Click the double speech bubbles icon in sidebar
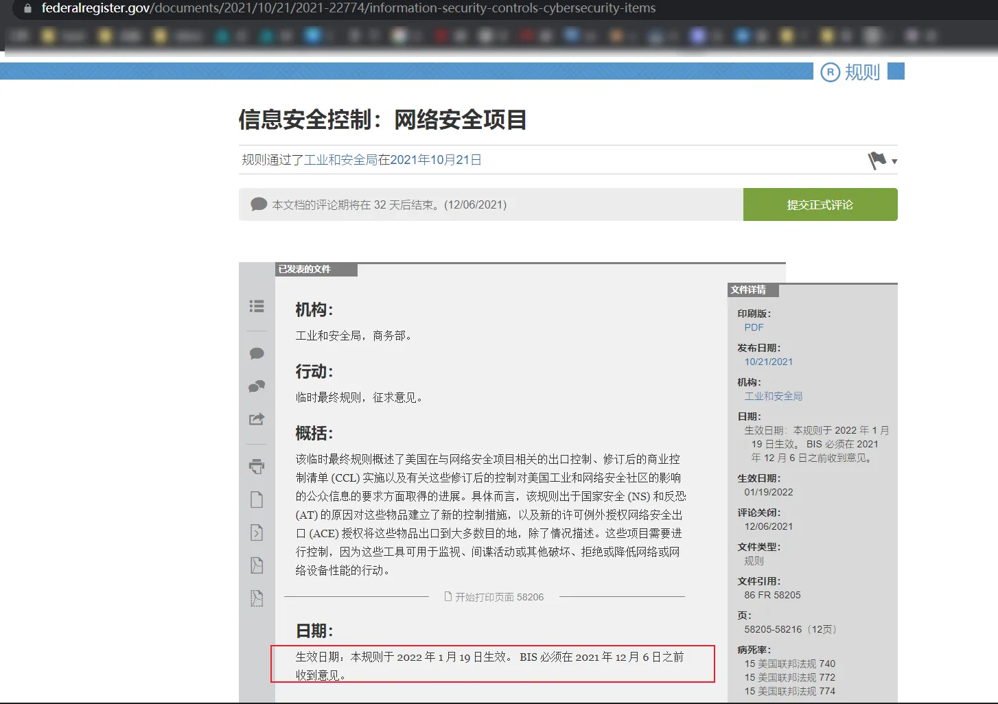The width and height of the screenshot is (998, 704). [x=257, y=386]
